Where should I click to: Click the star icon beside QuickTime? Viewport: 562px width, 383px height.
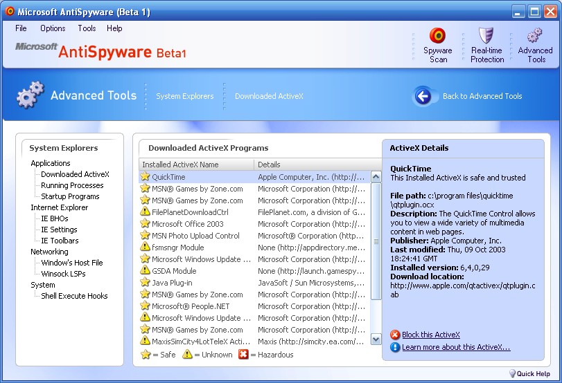click(x=145, y=177)
